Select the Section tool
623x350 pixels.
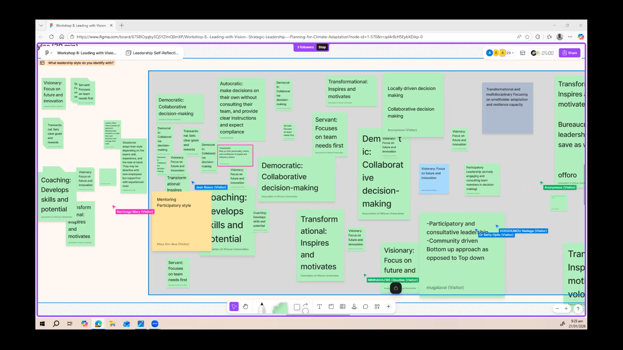331,307
